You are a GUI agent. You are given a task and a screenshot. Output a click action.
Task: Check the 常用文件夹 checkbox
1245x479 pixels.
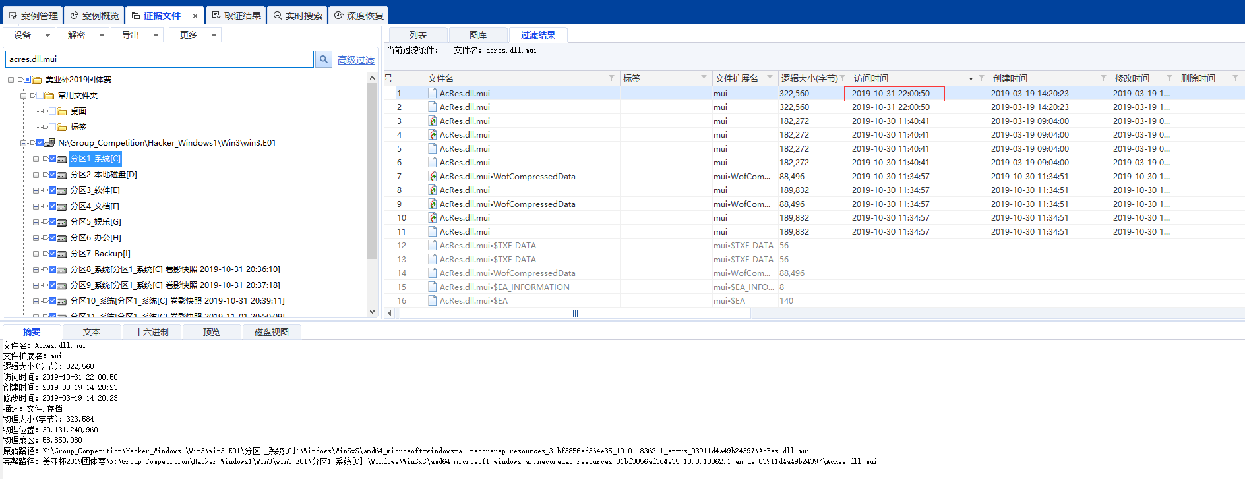tap(40, 95)
